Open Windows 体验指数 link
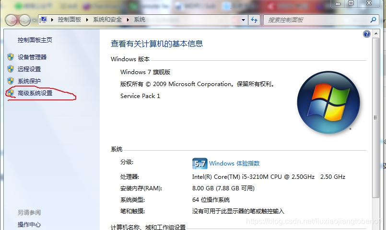 click(x=234, y=164)
